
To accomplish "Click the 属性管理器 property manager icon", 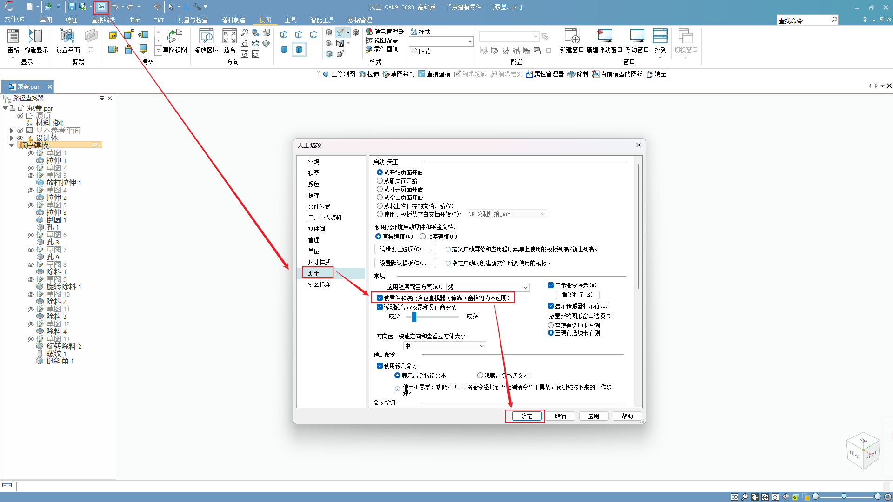I will tap(545, 74).
